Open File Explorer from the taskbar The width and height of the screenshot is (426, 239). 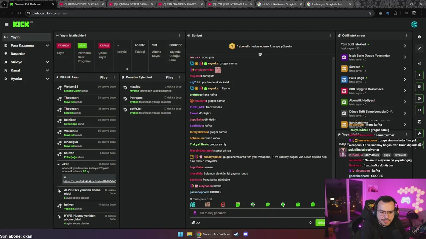pos(190,234)
